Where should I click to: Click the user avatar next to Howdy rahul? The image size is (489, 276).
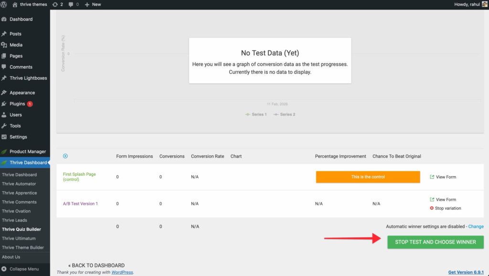pos(485,4)
